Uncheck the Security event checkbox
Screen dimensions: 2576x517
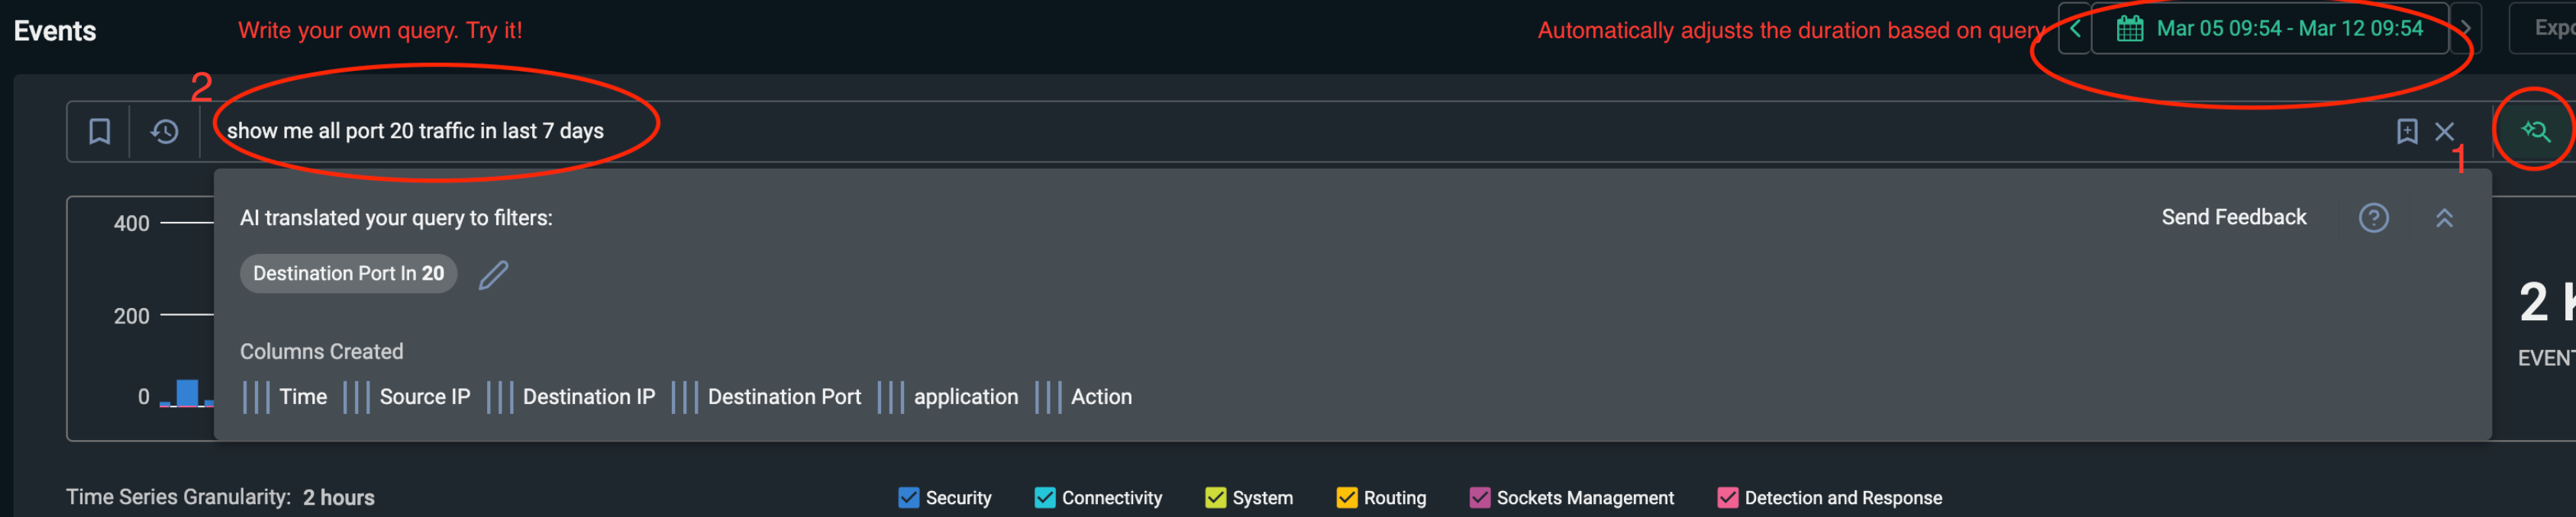(908, 497)
